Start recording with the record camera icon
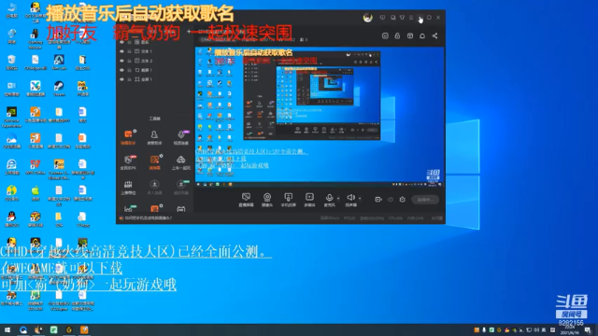Viewport: 598px width, 336px height. point(377,199)
